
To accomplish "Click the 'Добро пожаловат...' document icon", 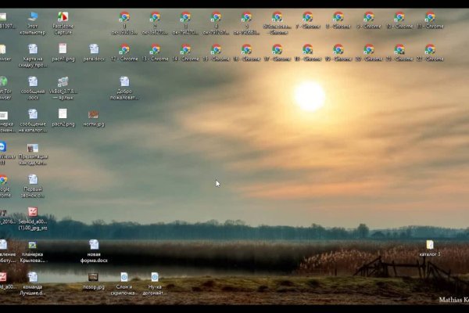I will 124,81.
